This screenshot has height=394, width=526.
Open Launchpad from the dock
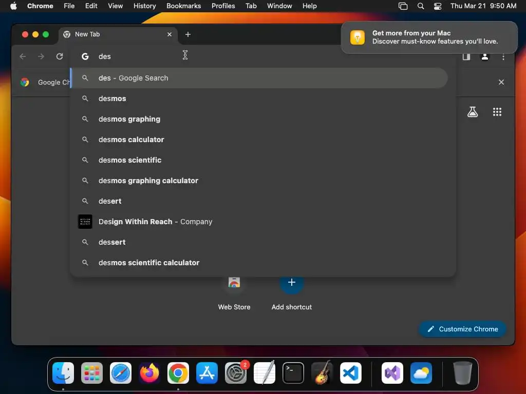(92, 373)
